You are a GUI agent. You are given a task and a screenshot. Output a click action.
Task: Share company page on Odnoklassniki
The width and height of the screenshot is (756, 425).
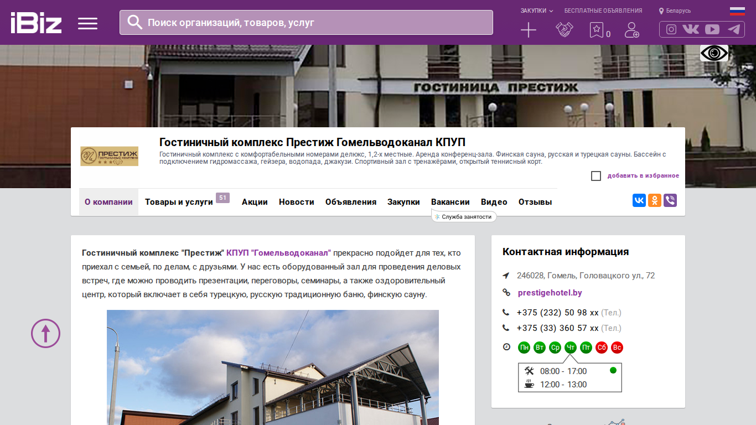[655, 200]
